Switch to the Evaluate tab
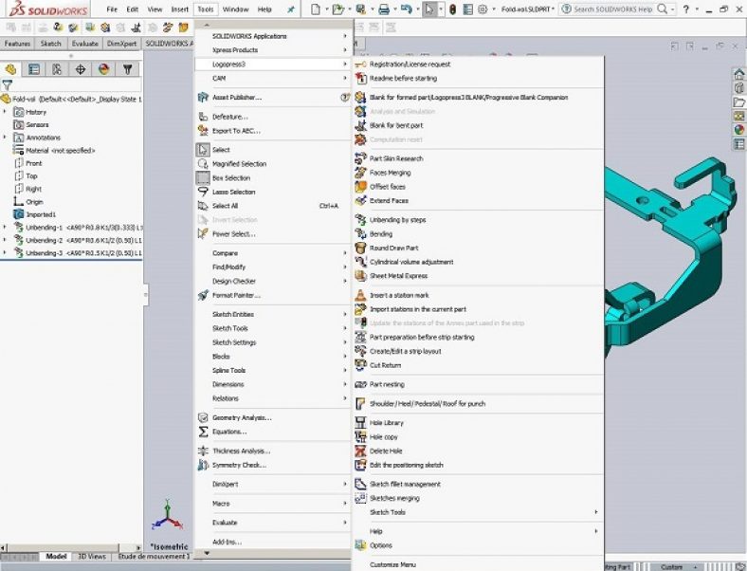Viewport: 747px width, 571px height. 84,44
